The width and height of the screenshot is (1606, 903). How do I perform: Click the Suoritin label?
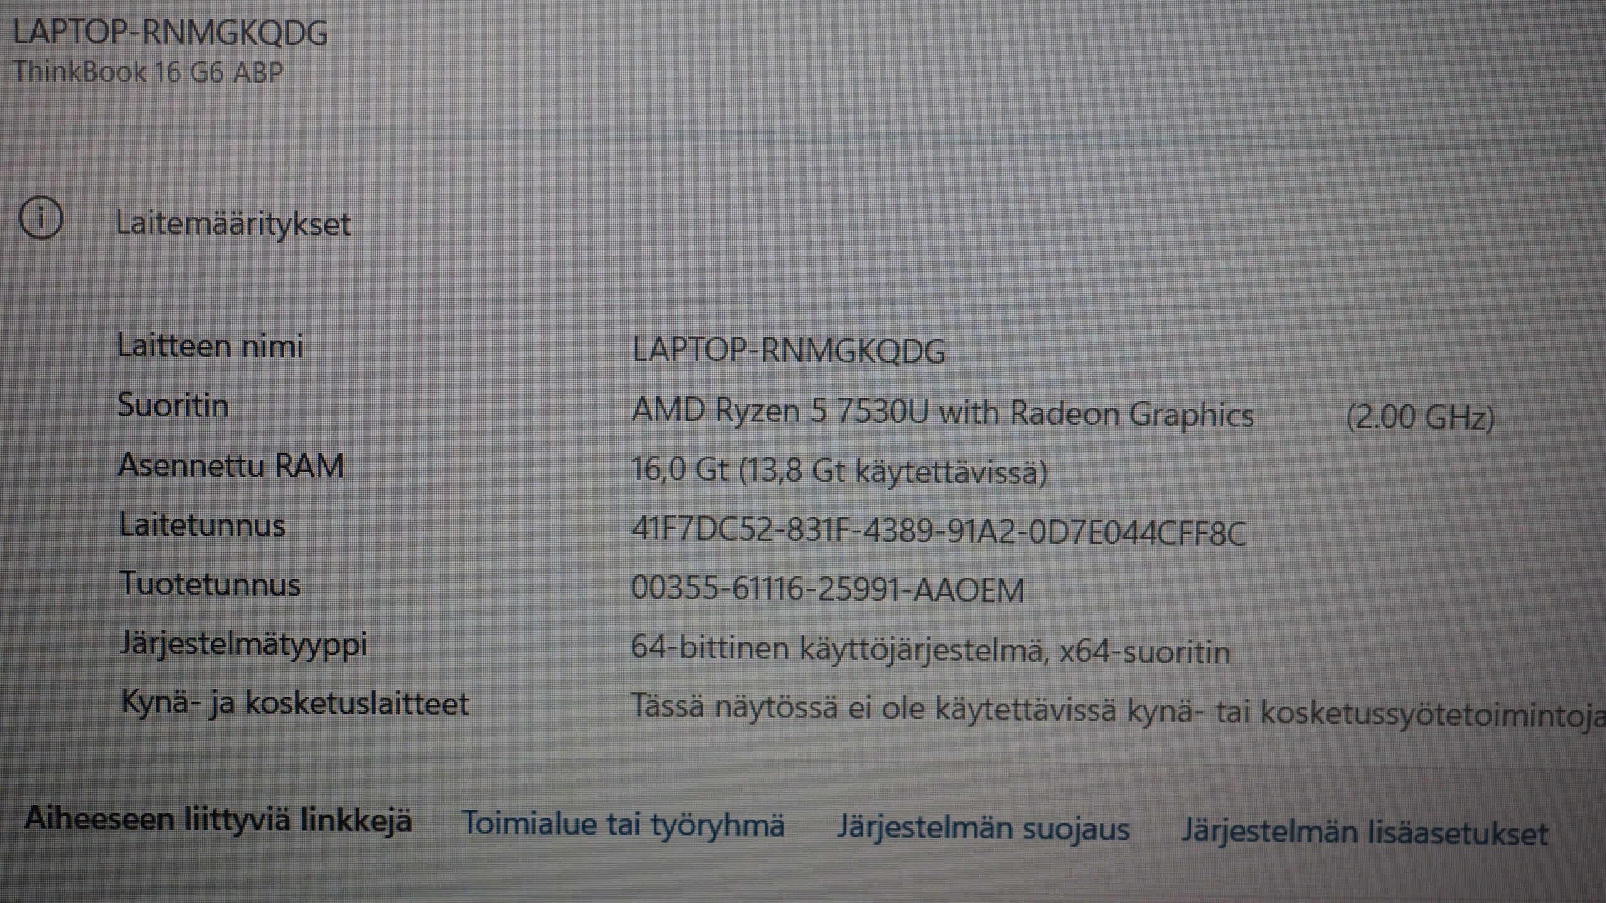(173, 405)
